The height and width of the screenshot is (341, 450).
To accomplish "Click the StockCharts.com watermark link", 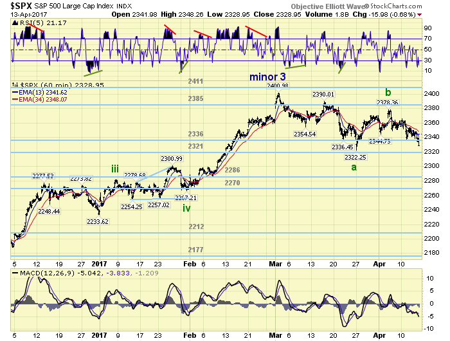I will point(396,6).
